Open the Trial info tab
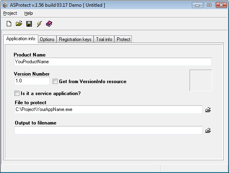 (x=104, y=39)
